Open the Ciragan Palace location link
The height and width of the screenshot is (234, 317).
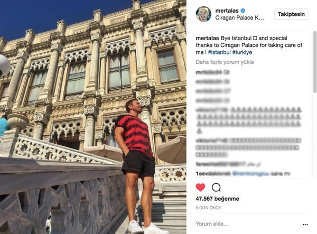[x=239, y=18]
